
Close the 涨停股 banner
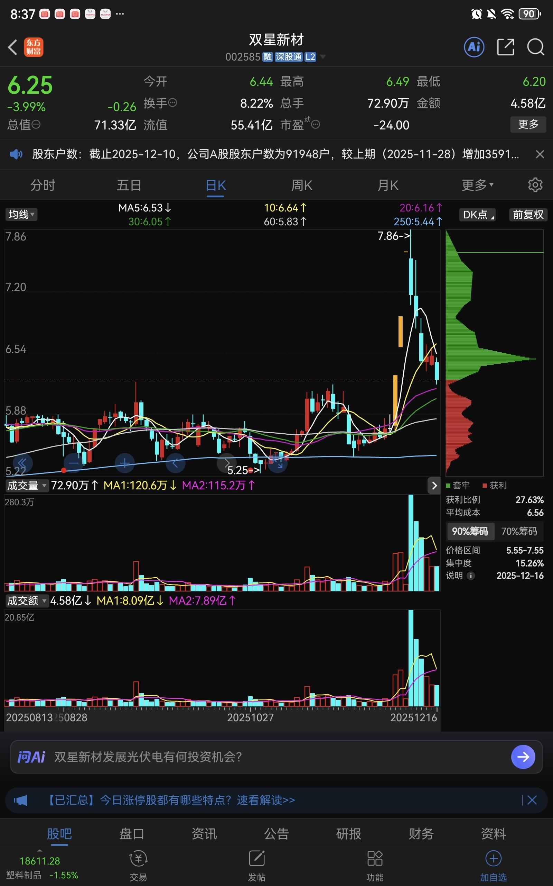tap(532, 800)
